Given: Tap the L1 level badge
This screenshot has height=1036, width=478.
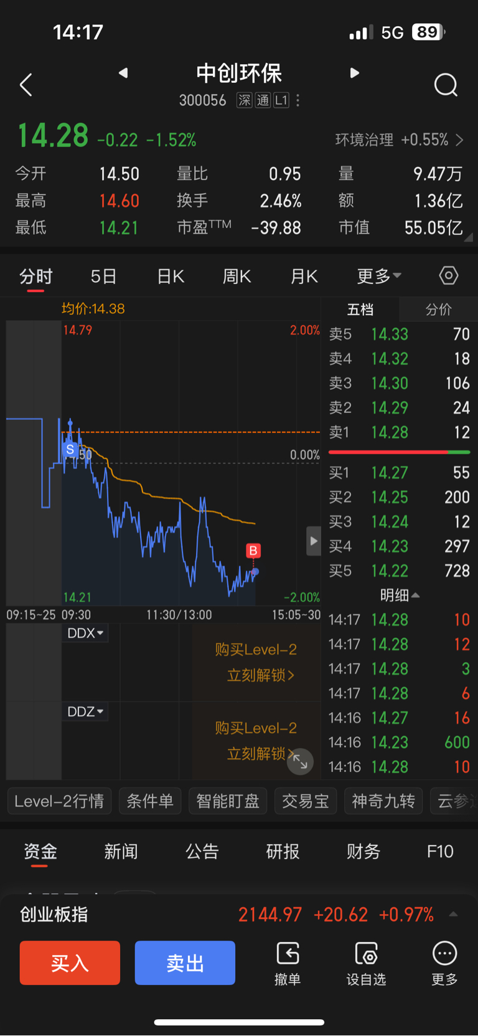Looking at the screenshot, I should 281,100.
